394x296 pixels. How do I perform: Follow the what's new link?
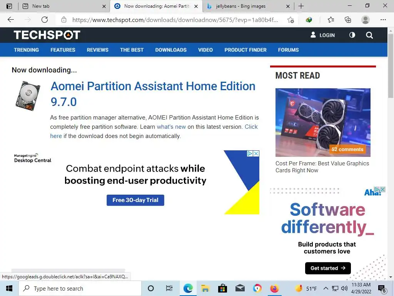coord(171,126)
